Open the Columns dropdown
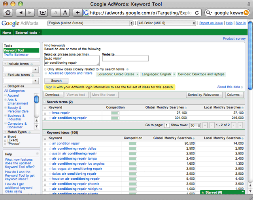This screenshot has width=253, height=200. click(x=234, y=95)
